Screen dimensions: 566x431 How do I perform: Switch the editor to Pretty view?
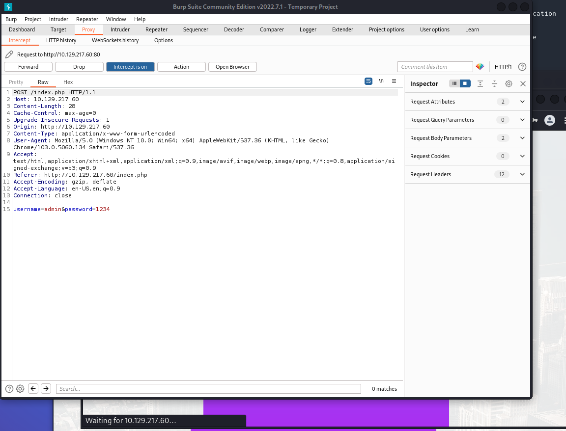[x=16, y=82]
